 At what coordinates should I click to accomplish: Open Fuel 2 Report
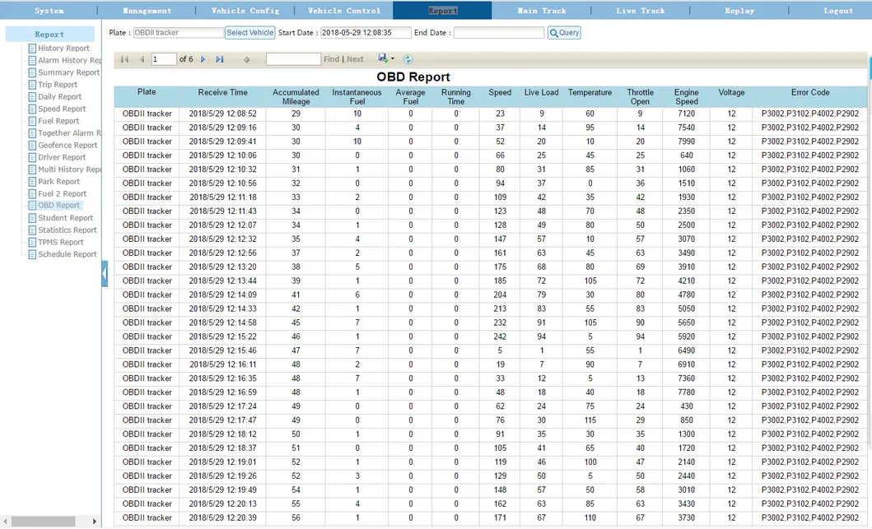(63, 194)
